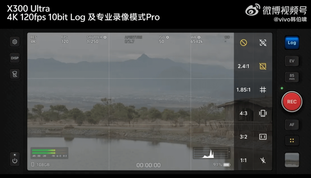Tap the 91% battery indicator
Viewport: 311px width, 178px height.
pyautogui.click(x=222, y=165)
